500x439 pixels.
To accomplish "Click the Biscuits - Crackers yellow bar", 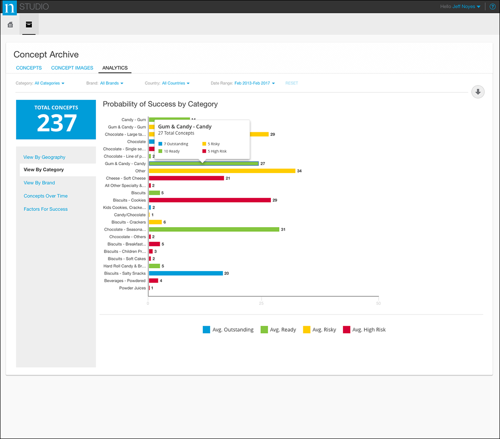I will pos(155,222).
